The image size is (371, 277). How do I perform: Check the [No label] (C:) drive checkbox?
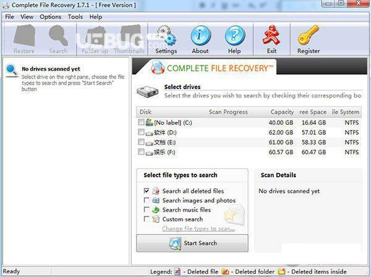(x=141, y=122)
